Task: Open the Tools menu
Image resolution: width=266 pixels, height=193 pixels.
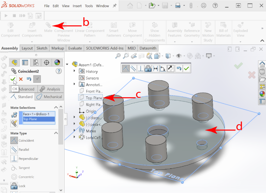Action: pyautogui.click(x=89, y=6)
